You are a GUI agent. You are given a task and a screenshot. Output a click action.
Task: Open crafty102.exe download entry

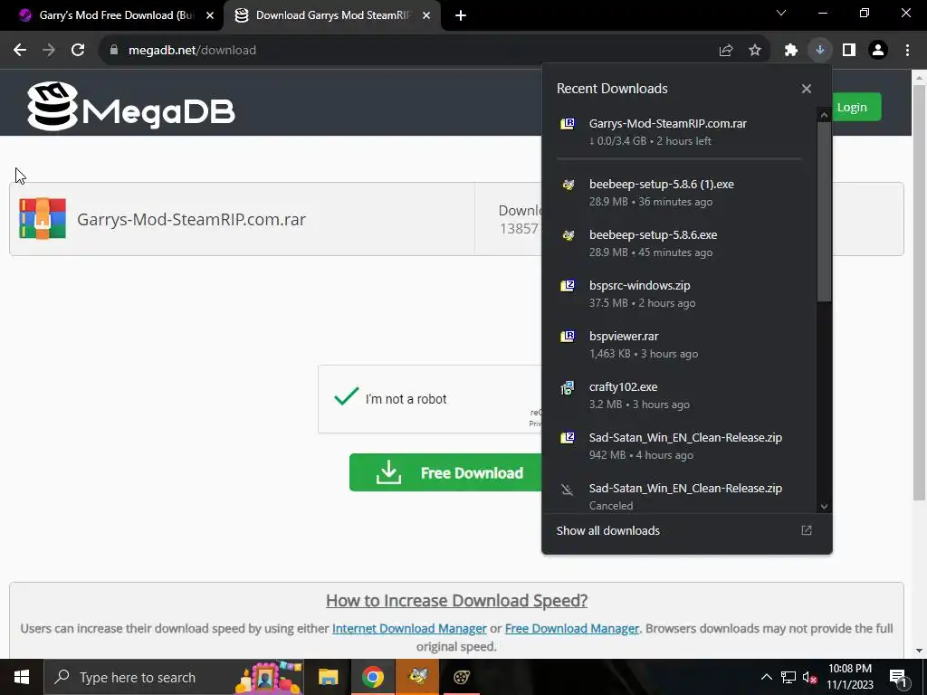pyautogui.click(x=679, y=395)
